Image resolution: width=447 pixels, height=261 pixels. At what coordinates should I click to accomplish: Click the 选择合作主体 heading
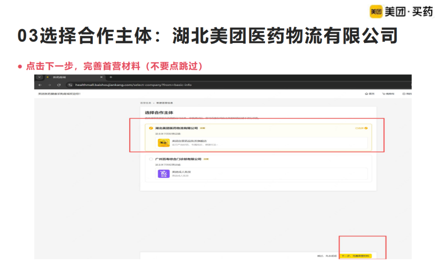pos(159,113)
